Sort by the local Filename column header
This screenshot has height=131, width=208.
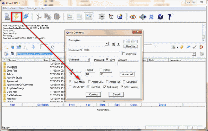[x=21, y=60]
